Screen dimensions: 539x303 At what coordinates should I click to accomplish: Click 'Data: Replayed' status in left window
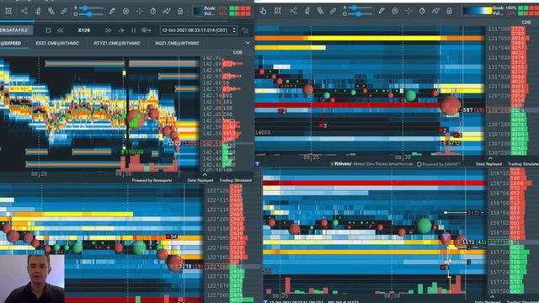[200, 180]
